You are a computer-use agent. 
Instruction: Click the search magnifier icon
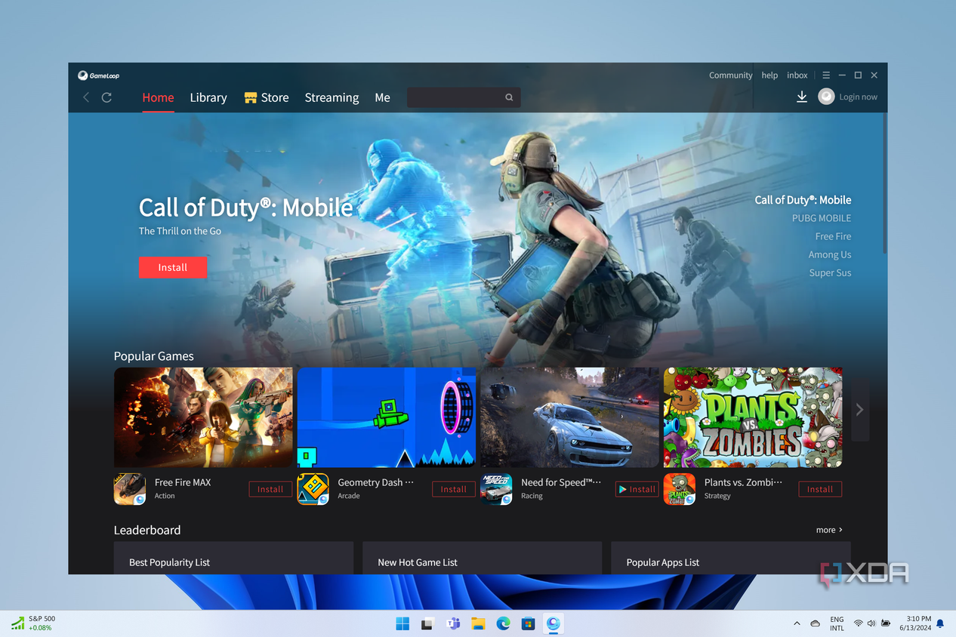pyautogui.click(x=509, y=97)
